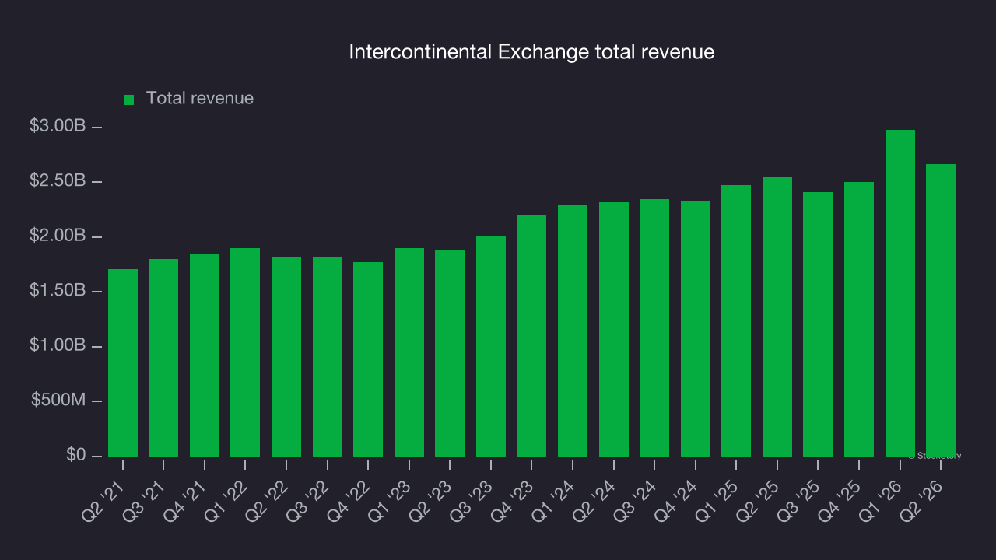Select the Q1 '22 revenue bar
Viewport: 996px width, 560px height.
point(245,352)
